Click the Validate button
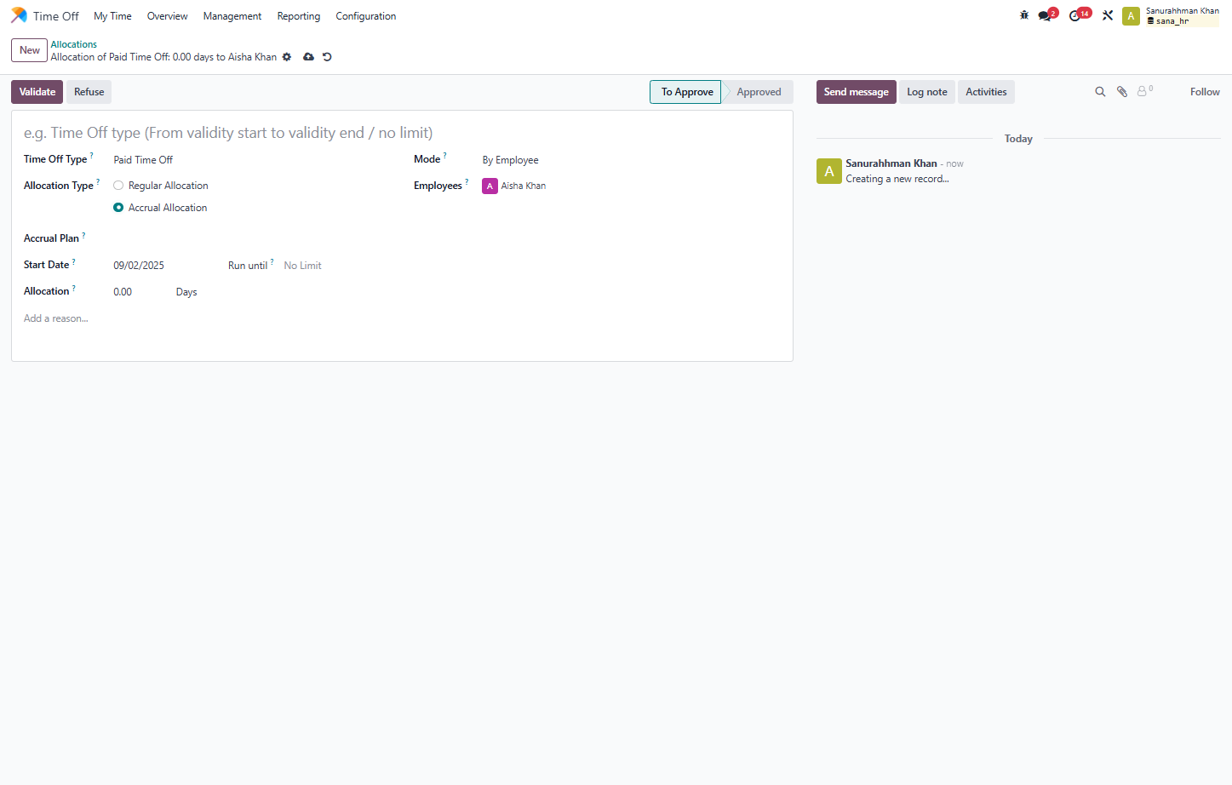 37,92
